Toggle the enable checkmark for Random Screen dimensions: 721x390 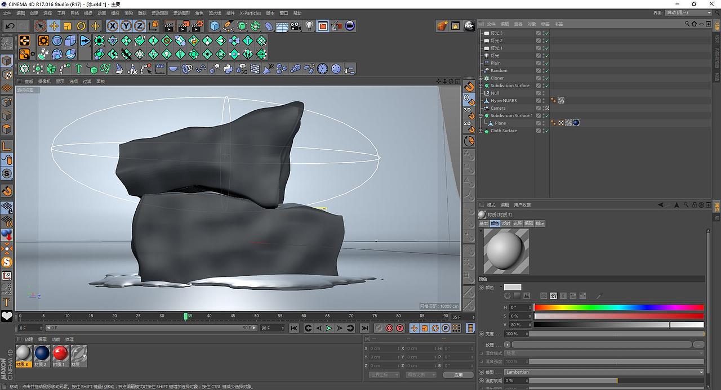tap(546, 71)
